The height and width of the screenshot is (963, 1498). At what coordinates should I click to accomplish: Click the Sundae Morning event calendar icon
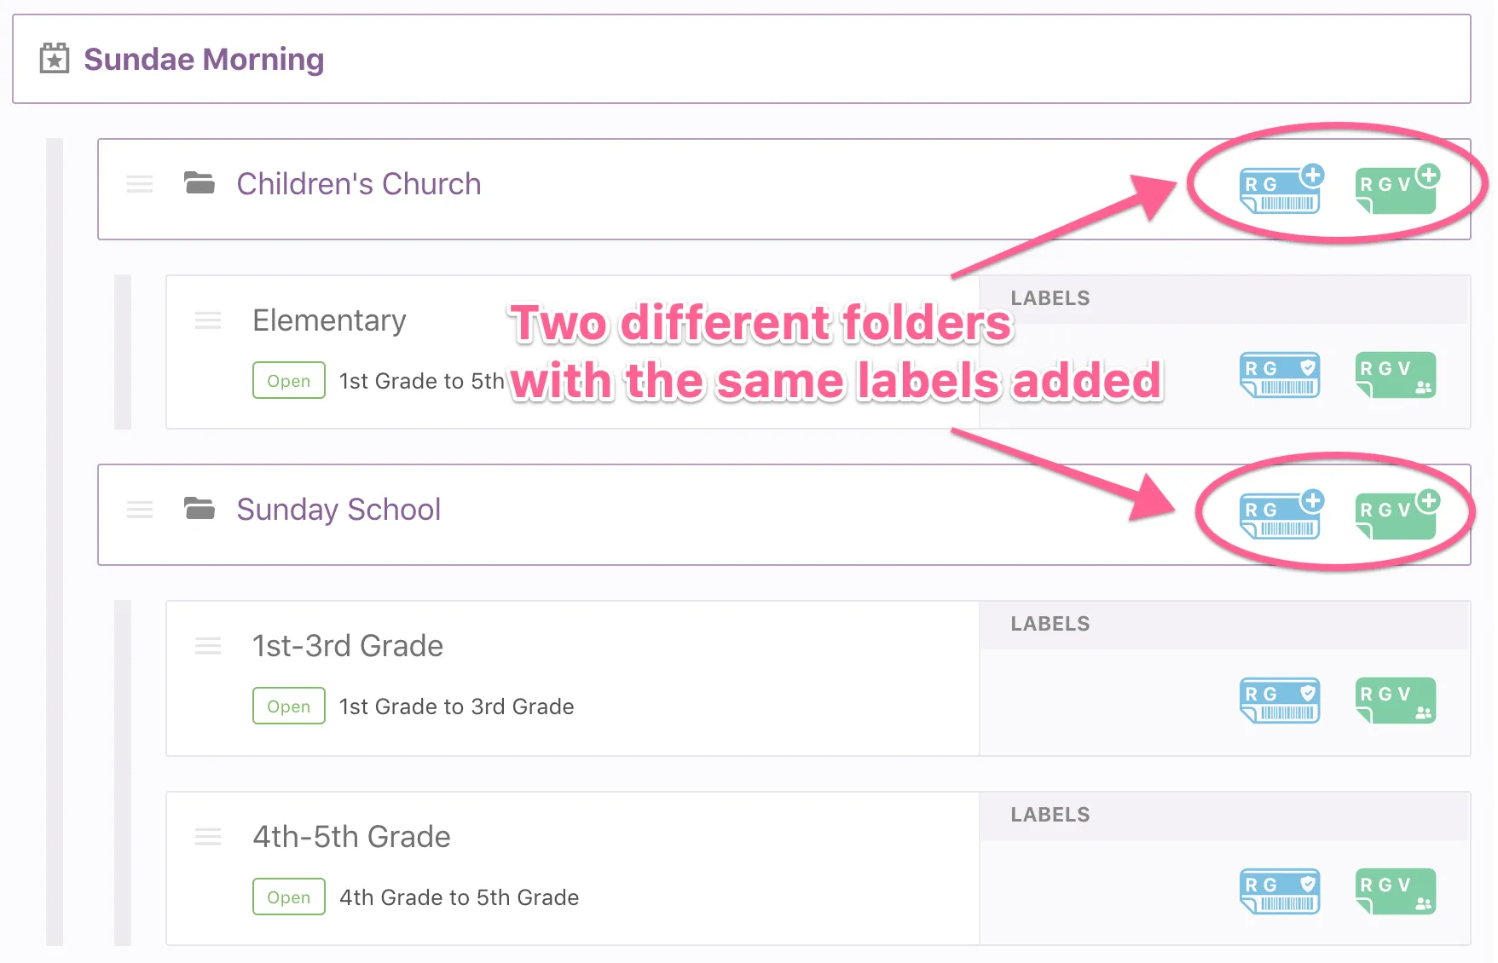[x=55, y=59]
